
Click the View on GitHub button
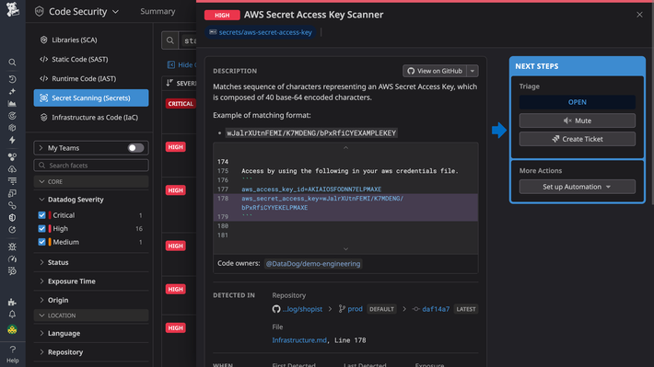point(435,71)
